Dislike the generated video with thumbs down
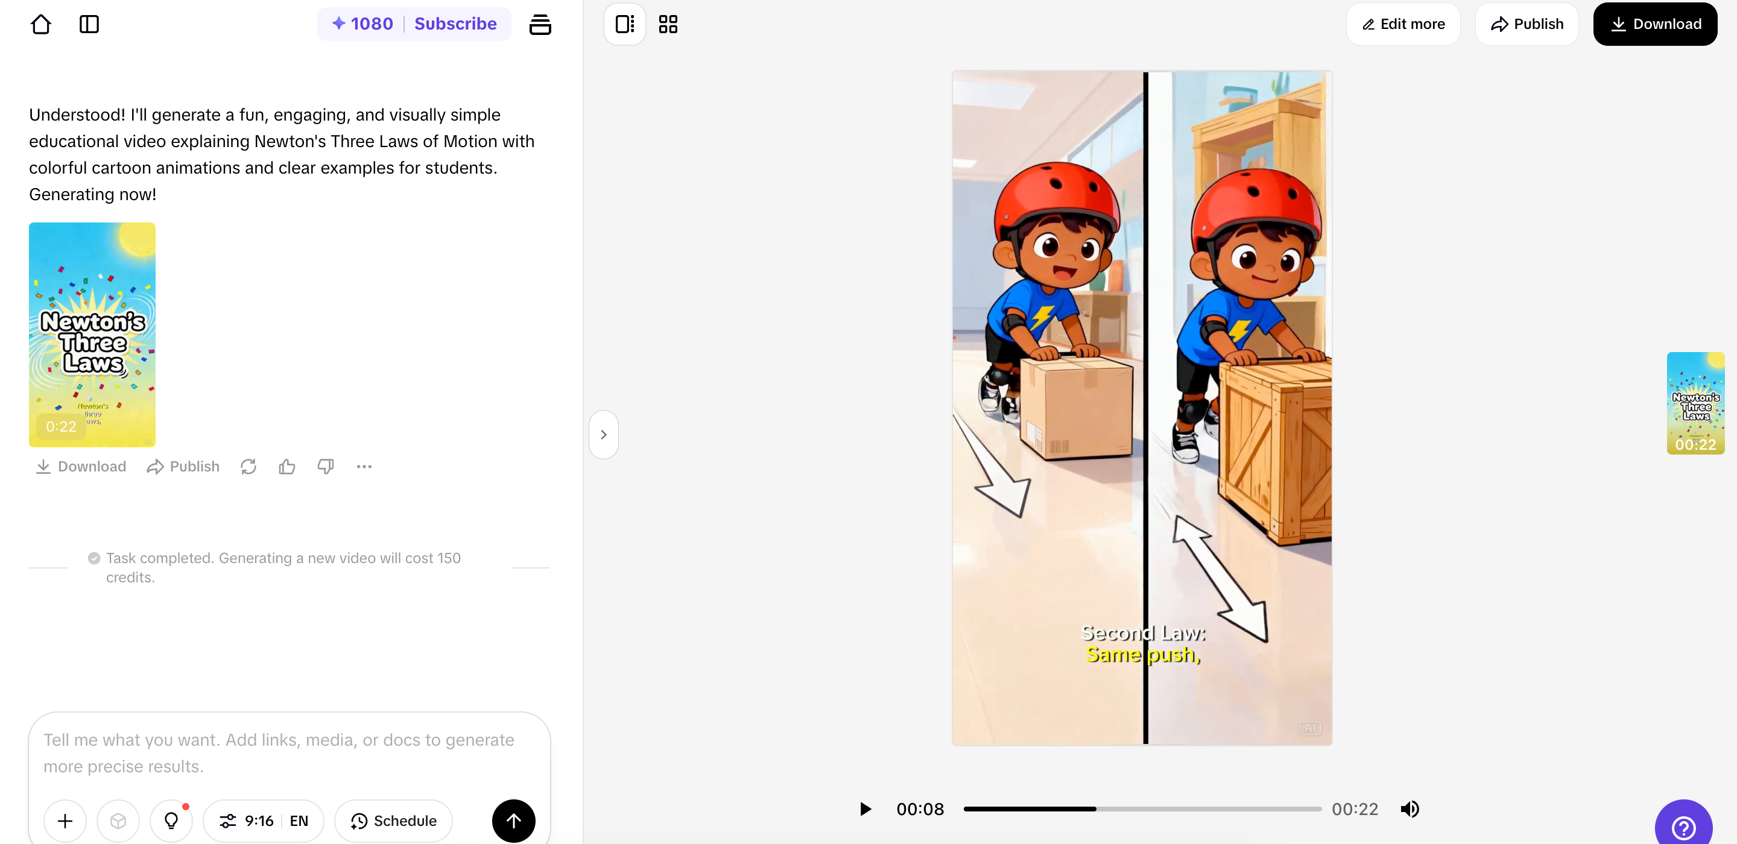Screen dimensions: 1737x844 pos(326,467)
